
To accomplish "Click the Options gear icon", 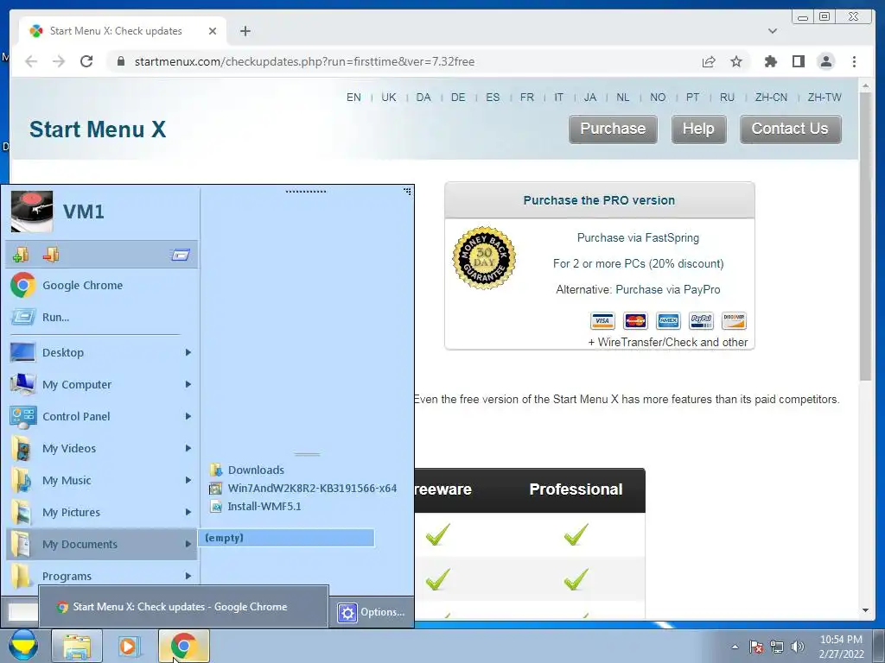I will 347,613.
